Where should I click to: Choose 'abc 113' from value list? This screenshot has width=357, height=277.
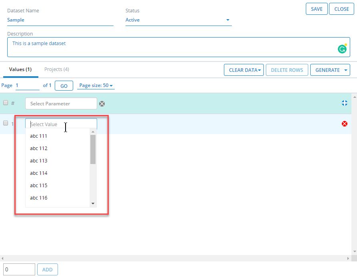pos(39,161)
